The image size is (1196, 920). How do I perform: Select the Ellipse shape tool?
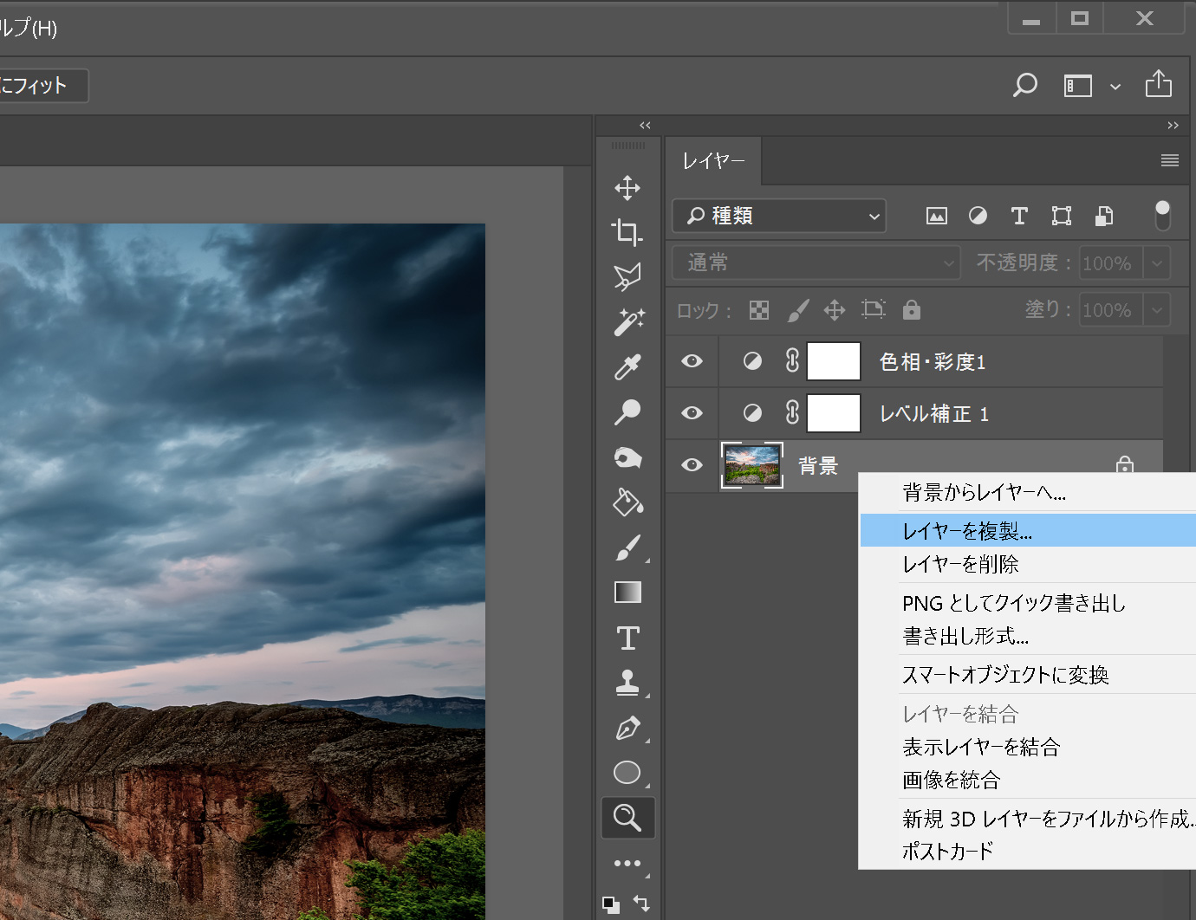(627, 772)
